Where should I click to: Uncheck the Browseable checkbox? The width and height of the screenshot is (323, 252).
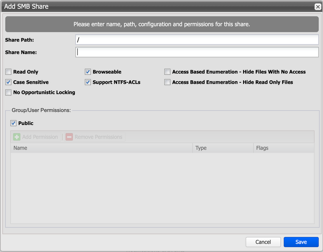(88, 72)
